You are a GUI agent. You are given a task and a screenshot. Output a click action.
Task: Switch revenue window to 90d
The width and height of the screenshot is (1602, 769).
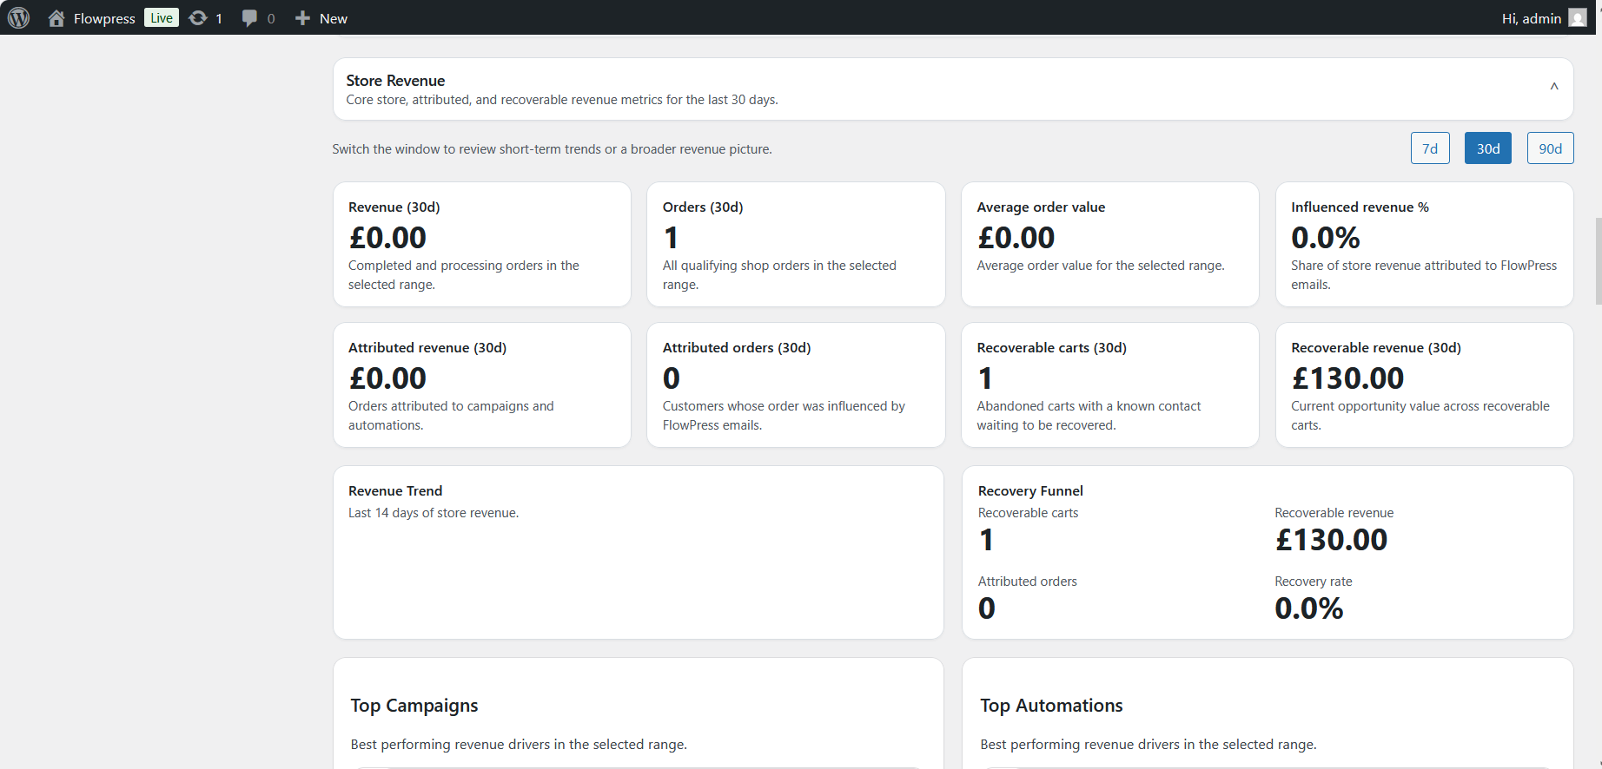coord(1551,148)
